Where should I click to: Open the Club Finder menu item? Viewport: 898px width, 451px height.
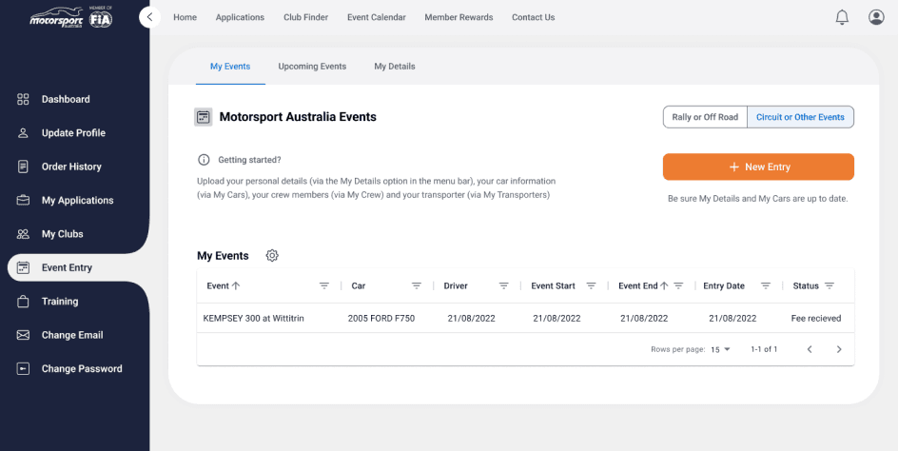pos(305,17)
